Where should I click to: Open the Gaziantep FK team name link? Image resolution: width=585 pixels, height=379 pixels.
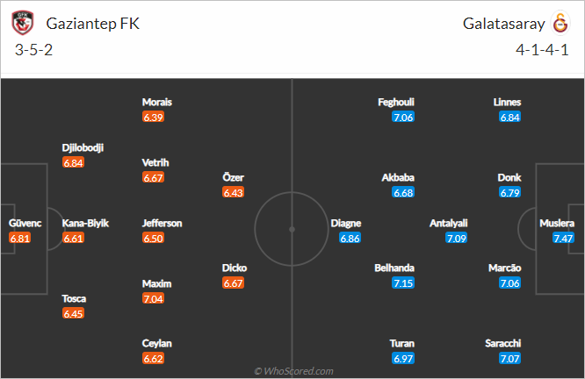(x=92, y=24)
